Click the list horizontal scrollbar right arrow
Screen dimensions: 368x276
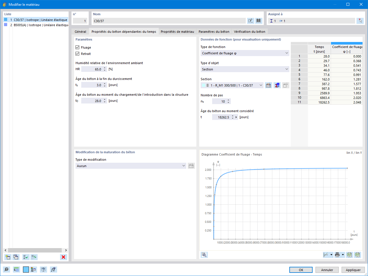coord(66,250)
